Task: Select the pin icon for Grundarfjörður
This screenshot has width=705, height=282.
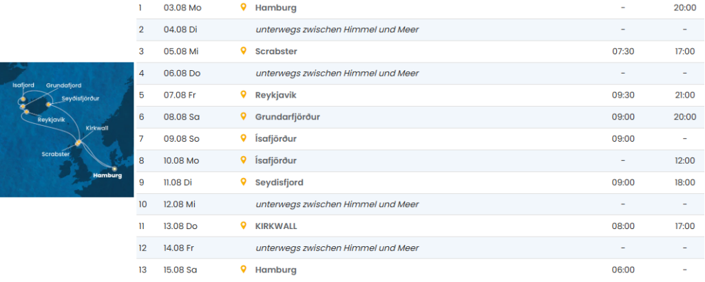Action: click(x=243, y=117)
